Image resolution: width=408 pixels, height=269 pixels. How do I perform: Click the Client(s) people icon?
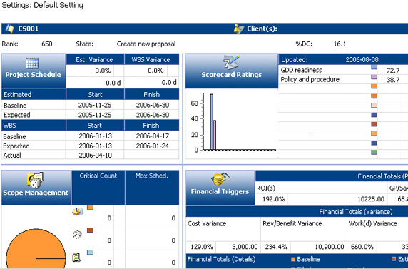239,29
